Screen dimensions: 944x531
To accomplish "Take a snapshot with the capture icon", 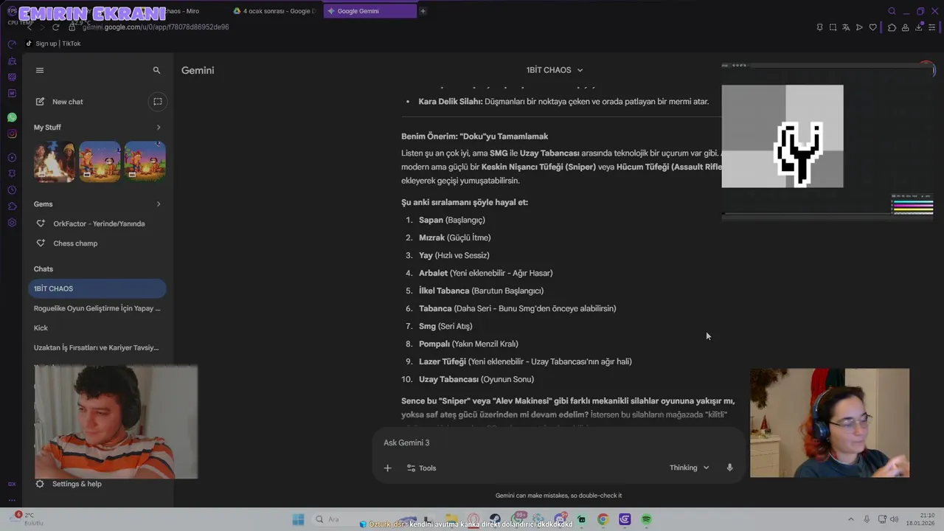I will pyautogui.click(x=833, y=27).
